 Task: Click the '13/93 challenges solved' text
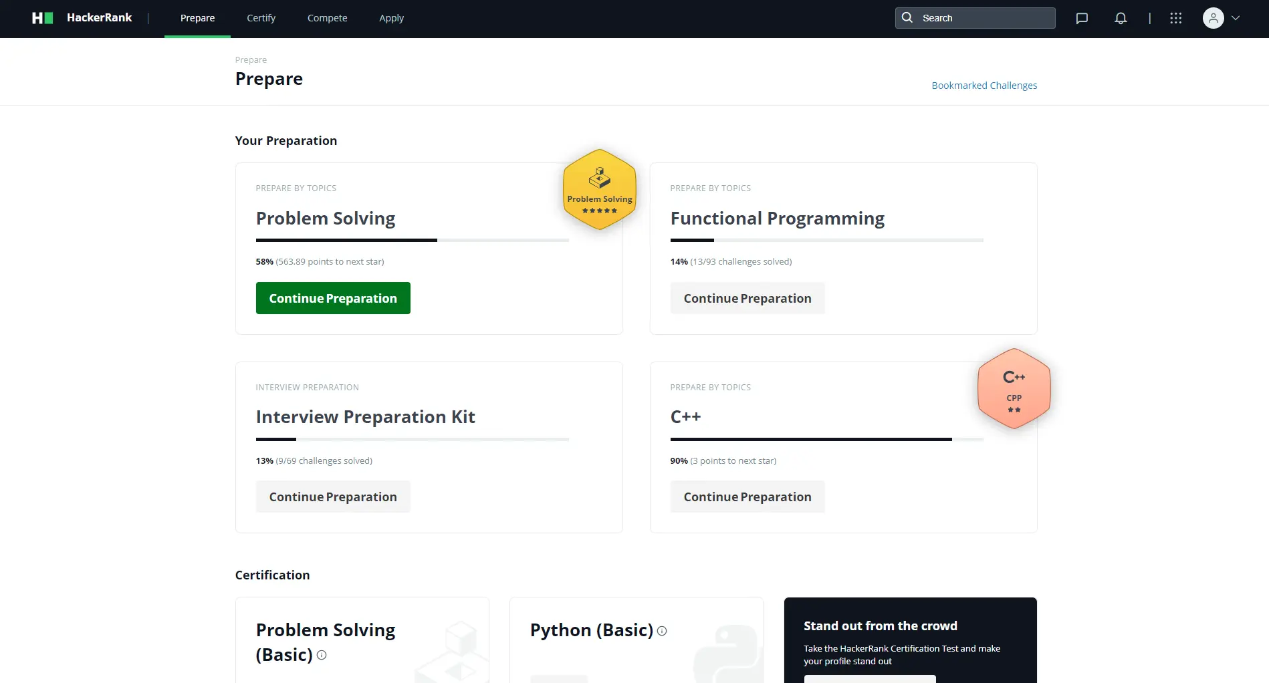pos(741,262)
